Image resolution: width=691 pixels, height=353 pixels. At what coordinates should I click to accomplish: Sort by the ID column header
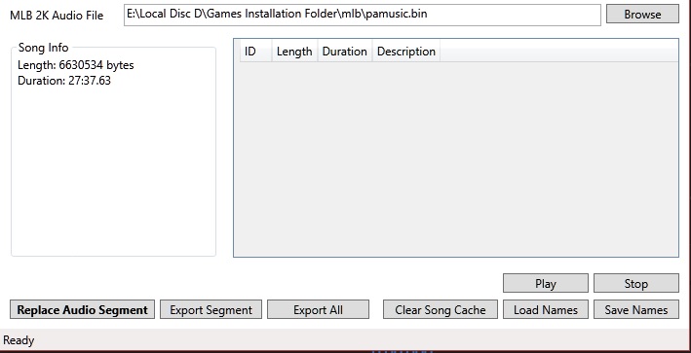pyautogui.click(x=255, y=52)
